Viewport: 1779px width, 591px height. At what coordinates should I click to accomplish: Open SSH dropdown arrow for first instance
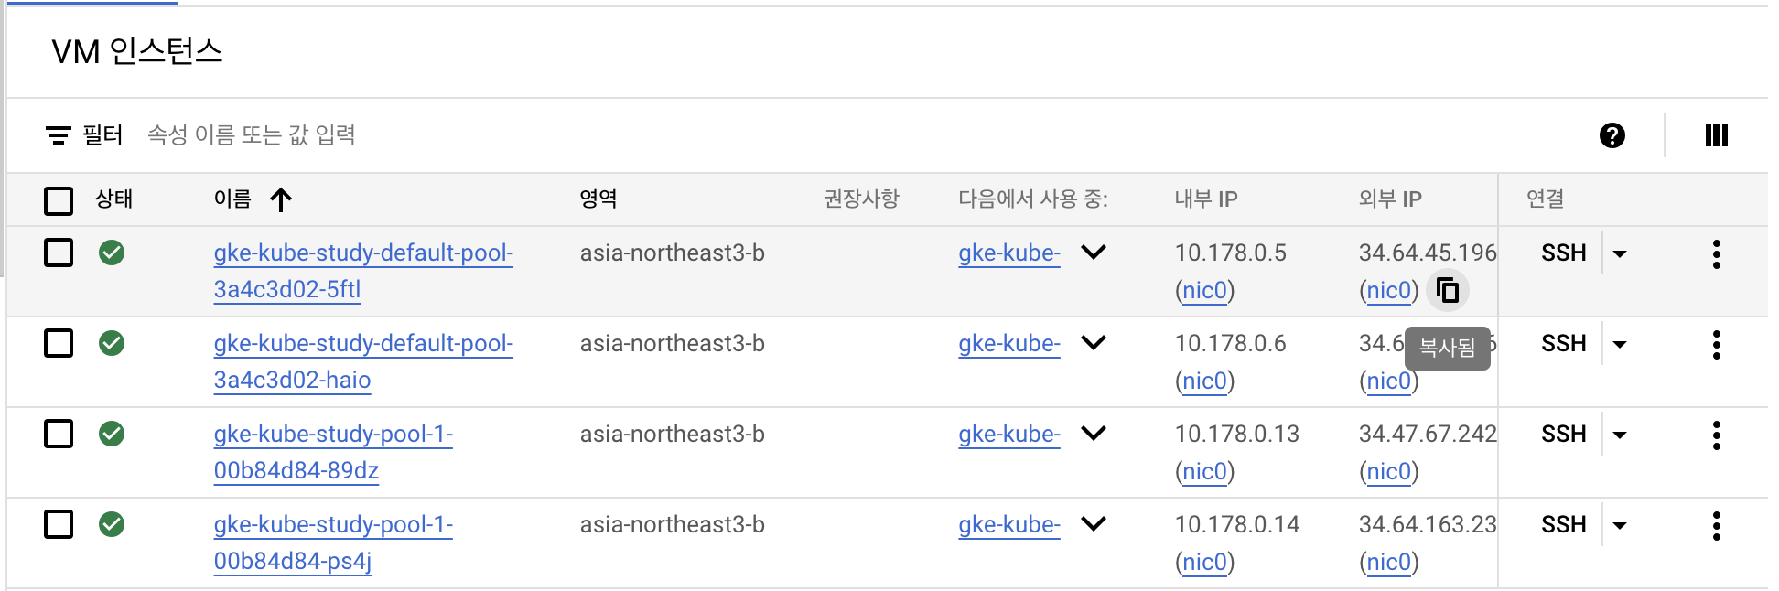click(x=1620, y=253)
